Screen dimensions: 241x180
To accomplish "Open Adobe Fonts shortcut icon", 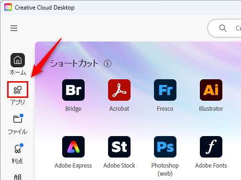I will click(211, 147).
